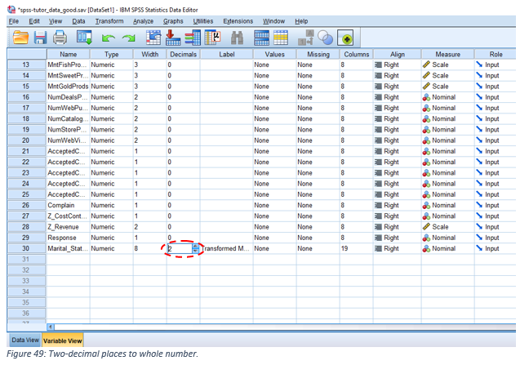Click the Open data document folder icon

[x=19, y=38]
